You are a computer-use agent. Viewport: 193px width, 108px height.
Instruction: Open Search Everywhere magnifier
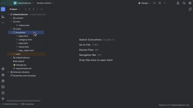coord(184,3)
